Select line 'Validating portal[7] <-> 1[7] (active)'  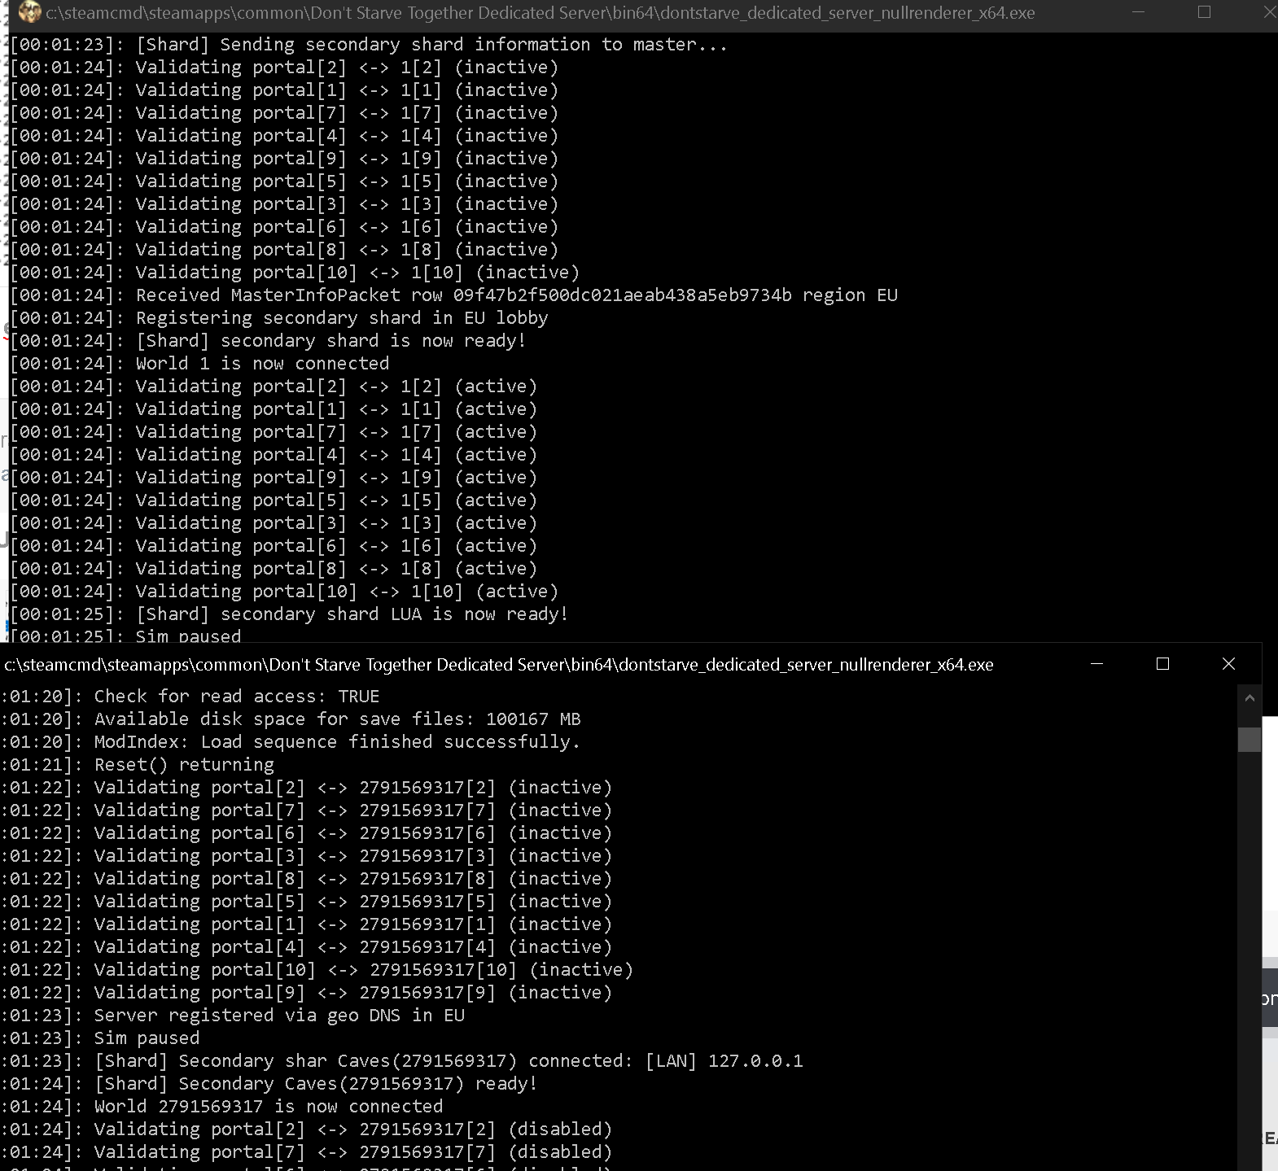pos(274,432)
